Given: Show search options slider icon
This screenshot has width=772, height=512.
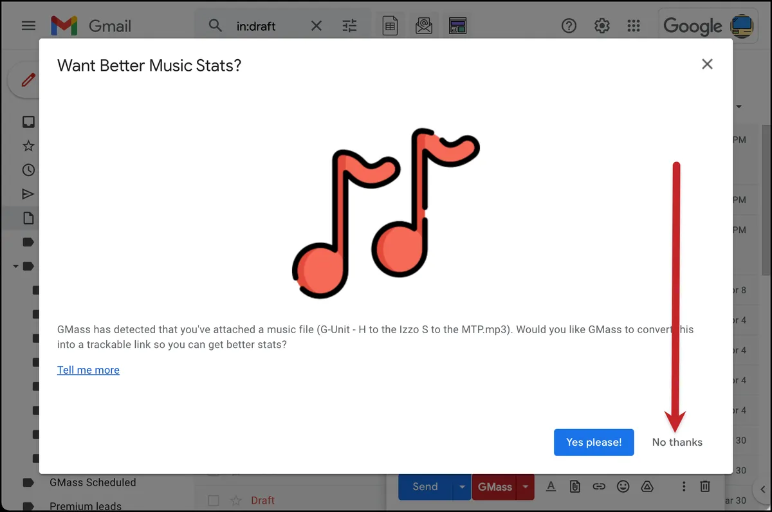Looking at the screenshot, I should point(349,26).
